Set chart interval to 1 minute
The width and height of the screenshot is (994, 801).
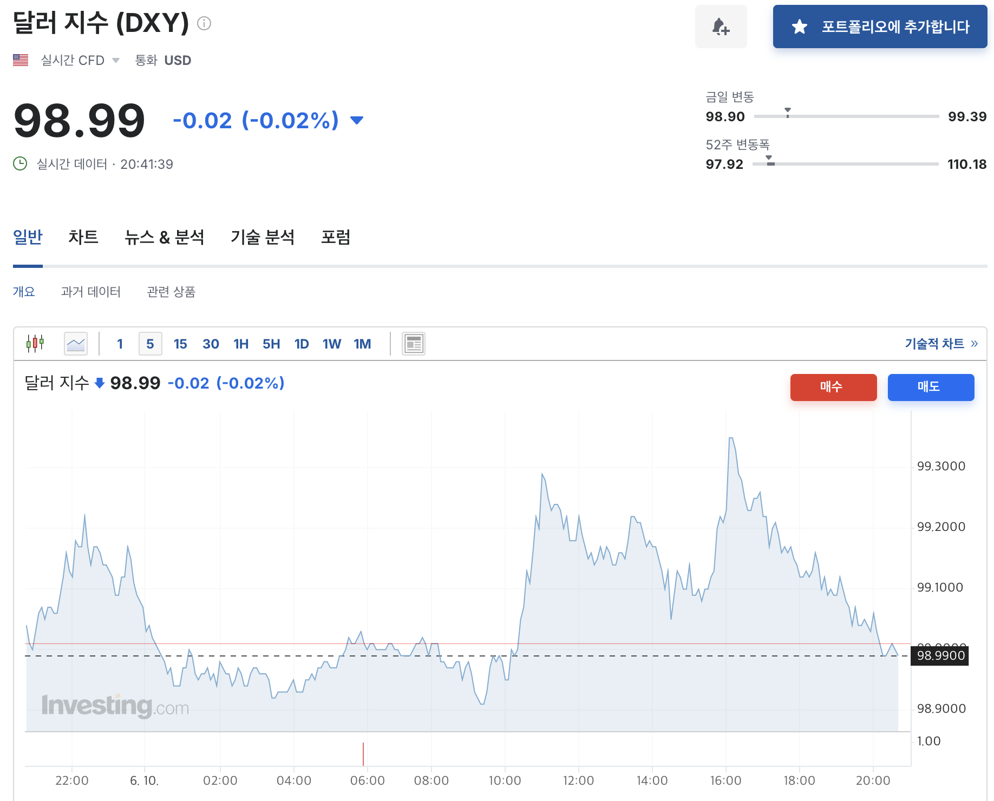[120, 344]
